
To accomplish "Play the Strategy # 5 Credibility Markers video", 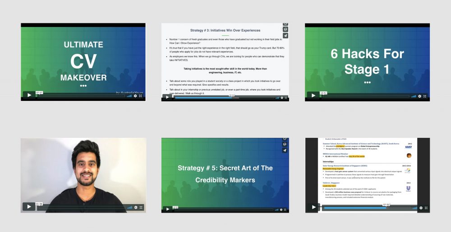I will point(167,209).
